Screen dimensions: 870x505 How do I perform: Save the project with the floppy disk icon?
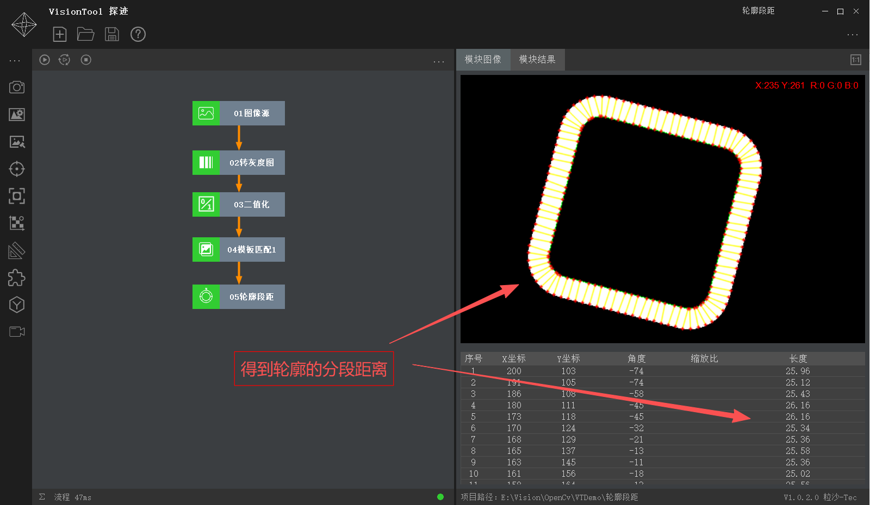coord(112,34)
